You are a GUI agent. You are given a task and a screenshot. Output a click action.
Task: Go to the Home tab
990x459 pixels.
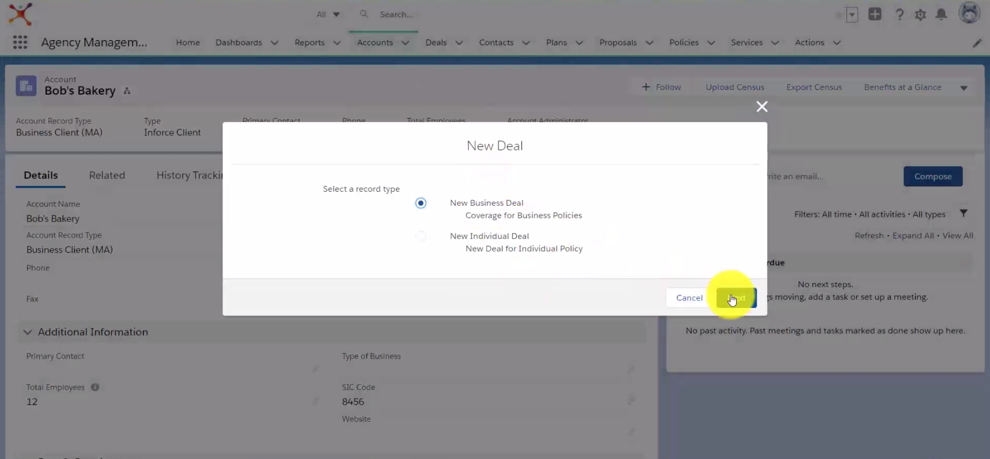click(x=188, y=42)
